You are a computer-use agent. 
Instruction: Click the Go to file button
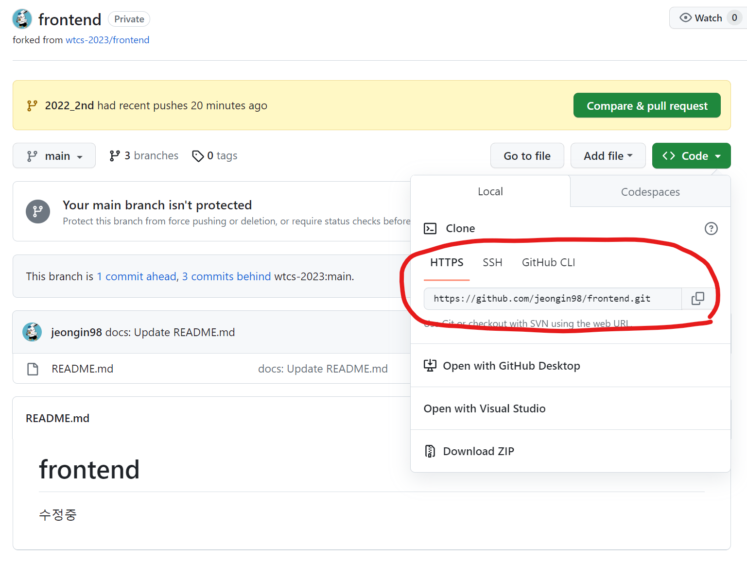coord(527,156)
